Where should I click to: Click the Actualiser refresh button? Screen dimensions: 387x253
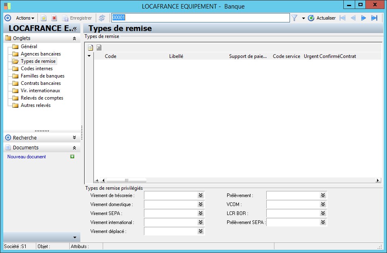(x=322, y=18)
